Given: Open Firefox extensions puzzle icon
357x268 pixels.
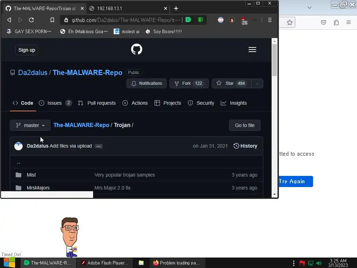Looking at the screenshot, I should (336, 22).
